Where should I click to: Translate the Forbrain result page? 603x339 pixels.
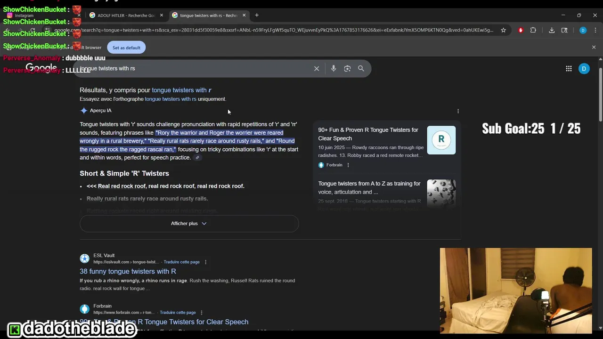(178, 313)
